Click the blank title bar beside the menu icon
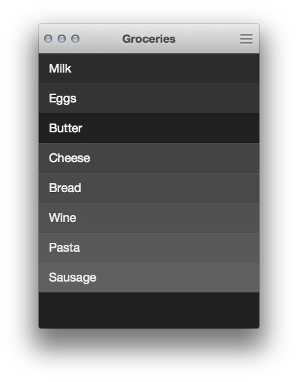The height and width of the screenshot is (382, 298). click(x=207, y=39)
